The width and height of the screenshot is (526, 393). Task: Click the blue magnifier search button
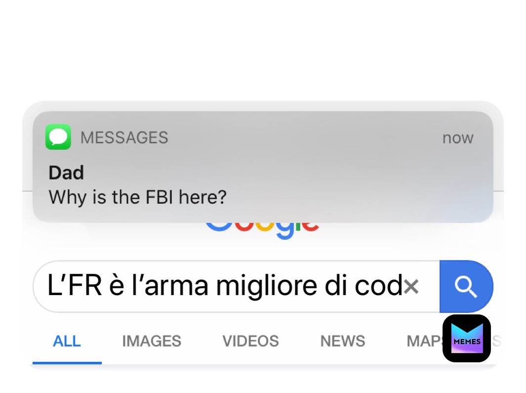[466, 287]
